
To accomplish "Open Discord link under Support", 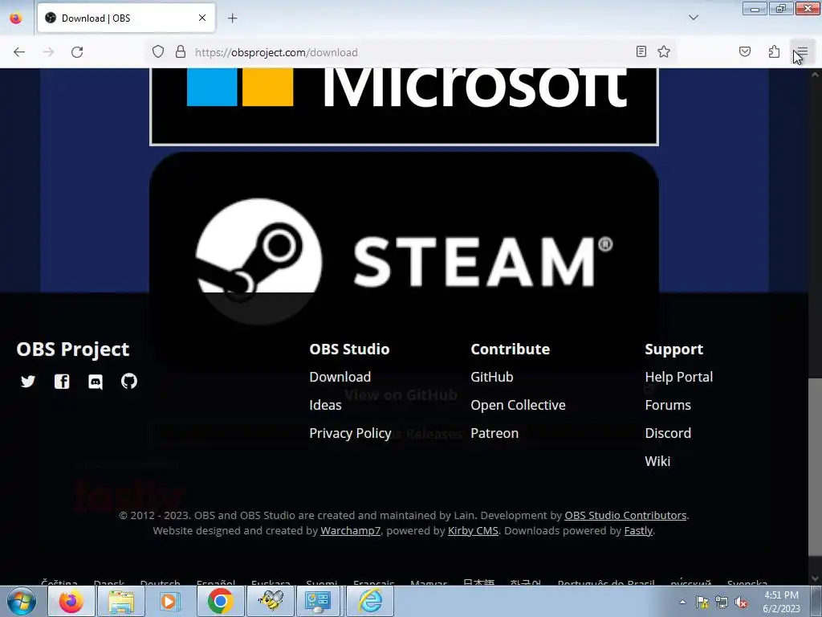I will [668, 433].
